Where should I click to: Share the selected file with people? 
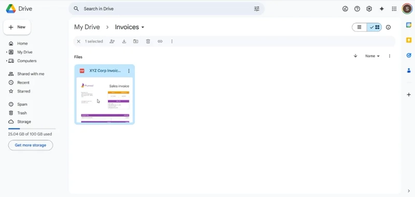tap(112, 41)
